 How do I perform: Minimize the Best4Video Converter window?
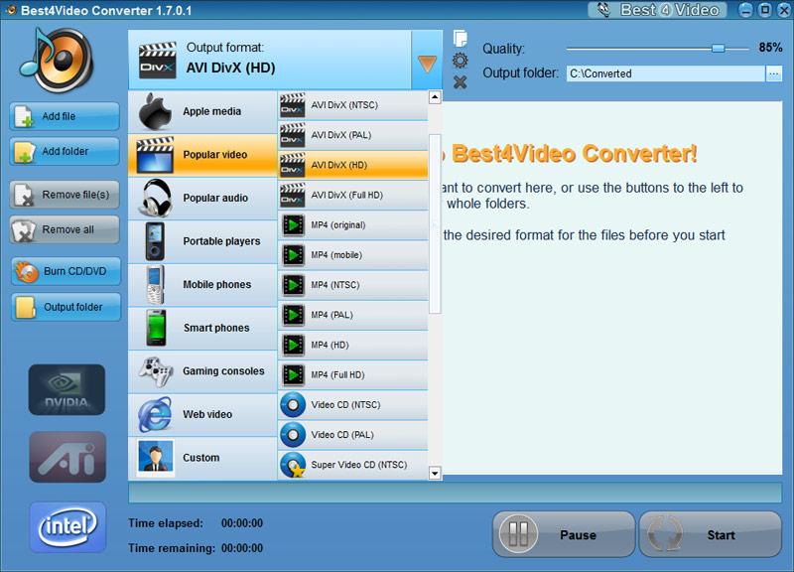(x=745, y=10)
